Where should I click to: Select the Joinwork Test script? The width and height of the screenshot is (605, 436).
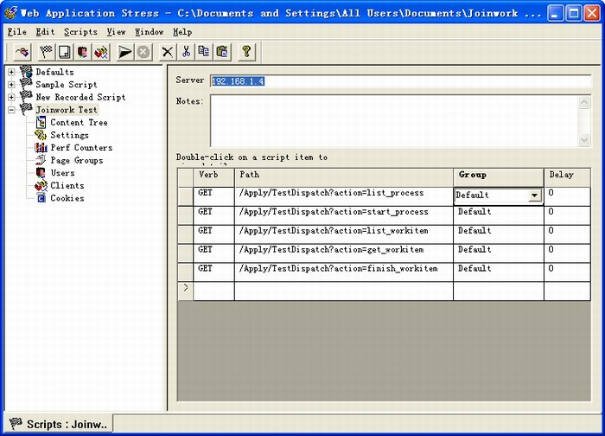[67, 110]
